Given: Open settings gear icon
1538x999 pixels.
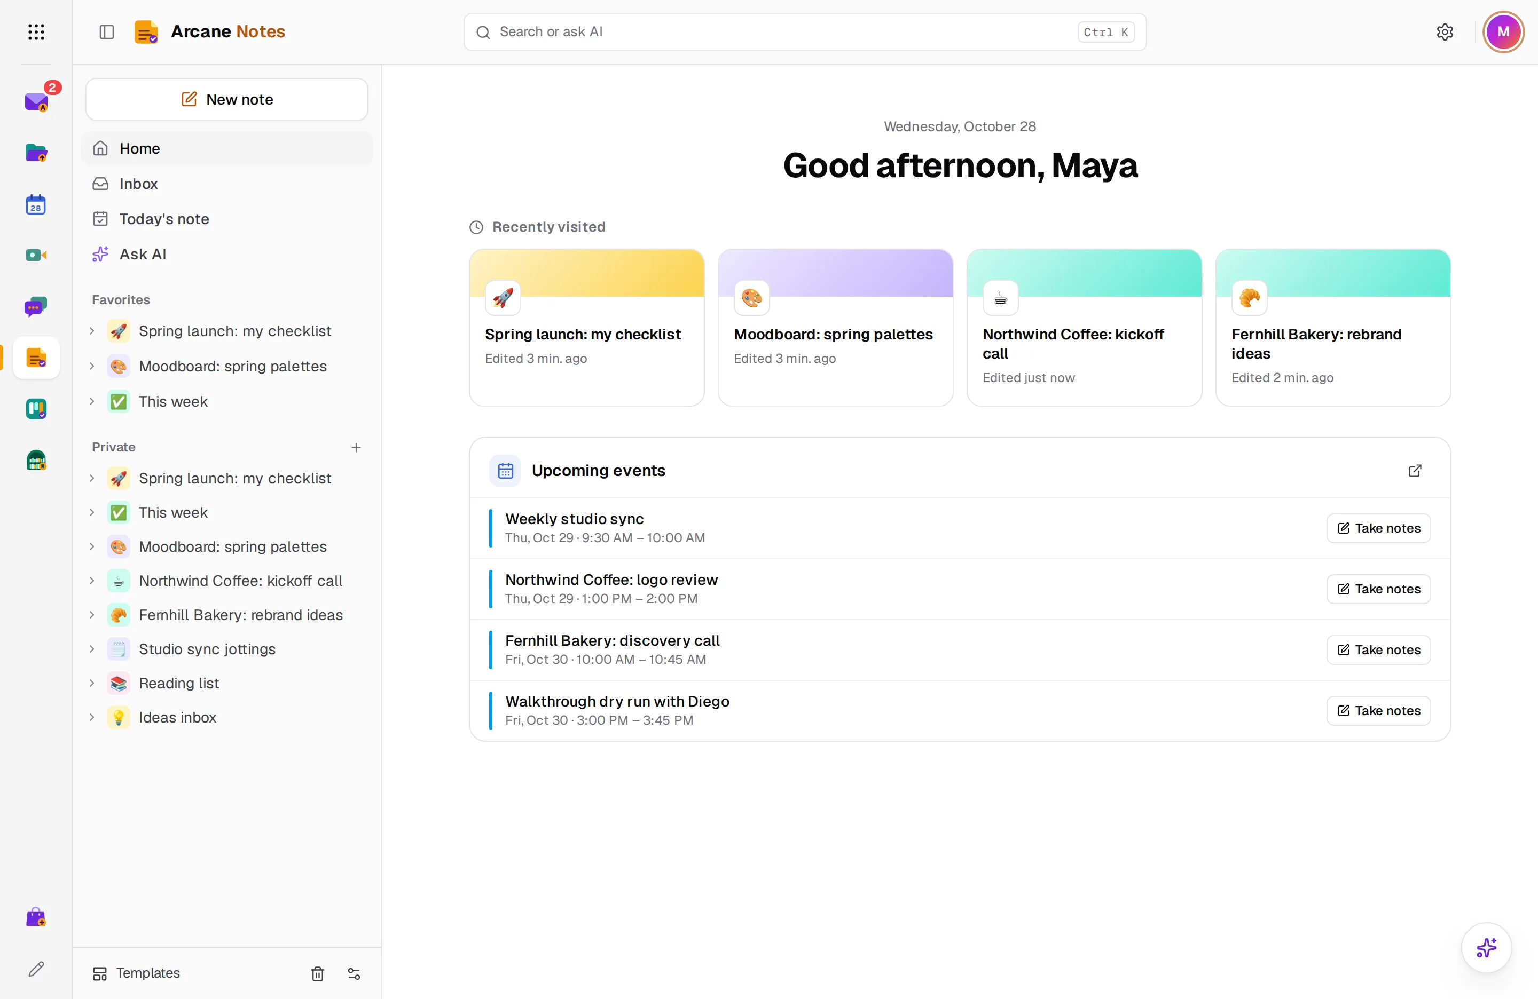Looking at the screenshot, I should [x=1445, y=31].
